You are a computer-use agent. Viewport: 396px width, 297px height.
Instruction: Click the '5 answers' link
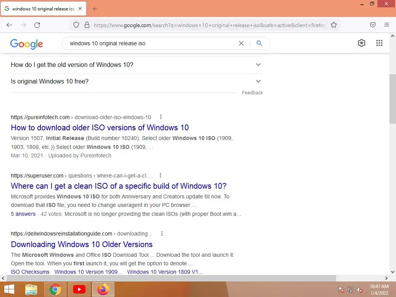tap(23, 214)
